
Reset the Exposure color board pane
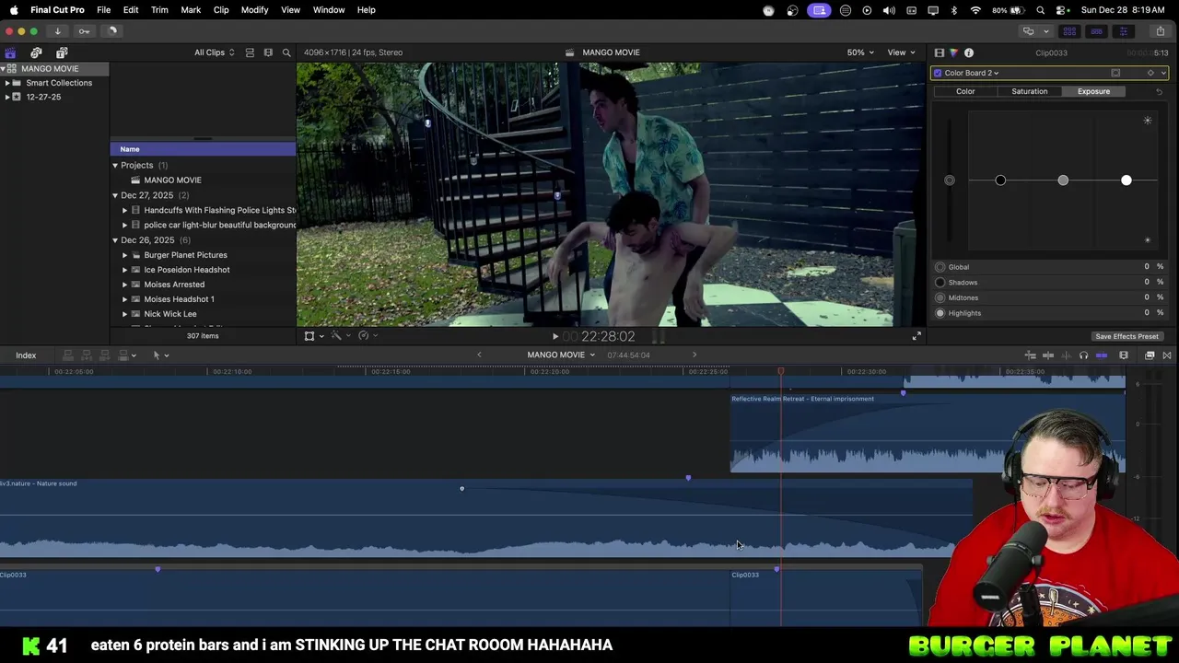pyautogui.click(x=1159, y=91)
